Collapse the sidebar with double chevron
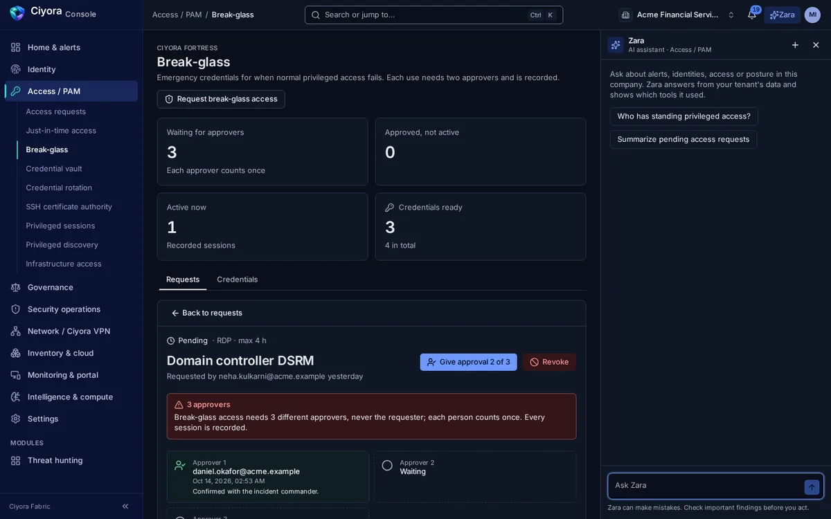Viewport: 831px width, 519px height. [x=125, y=507]
